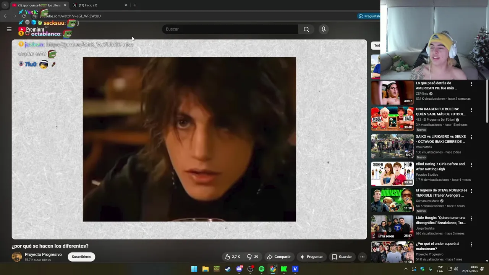
Task: Select the YouTube '¿por qué se hacen' tab
Action: pos(40,5)
